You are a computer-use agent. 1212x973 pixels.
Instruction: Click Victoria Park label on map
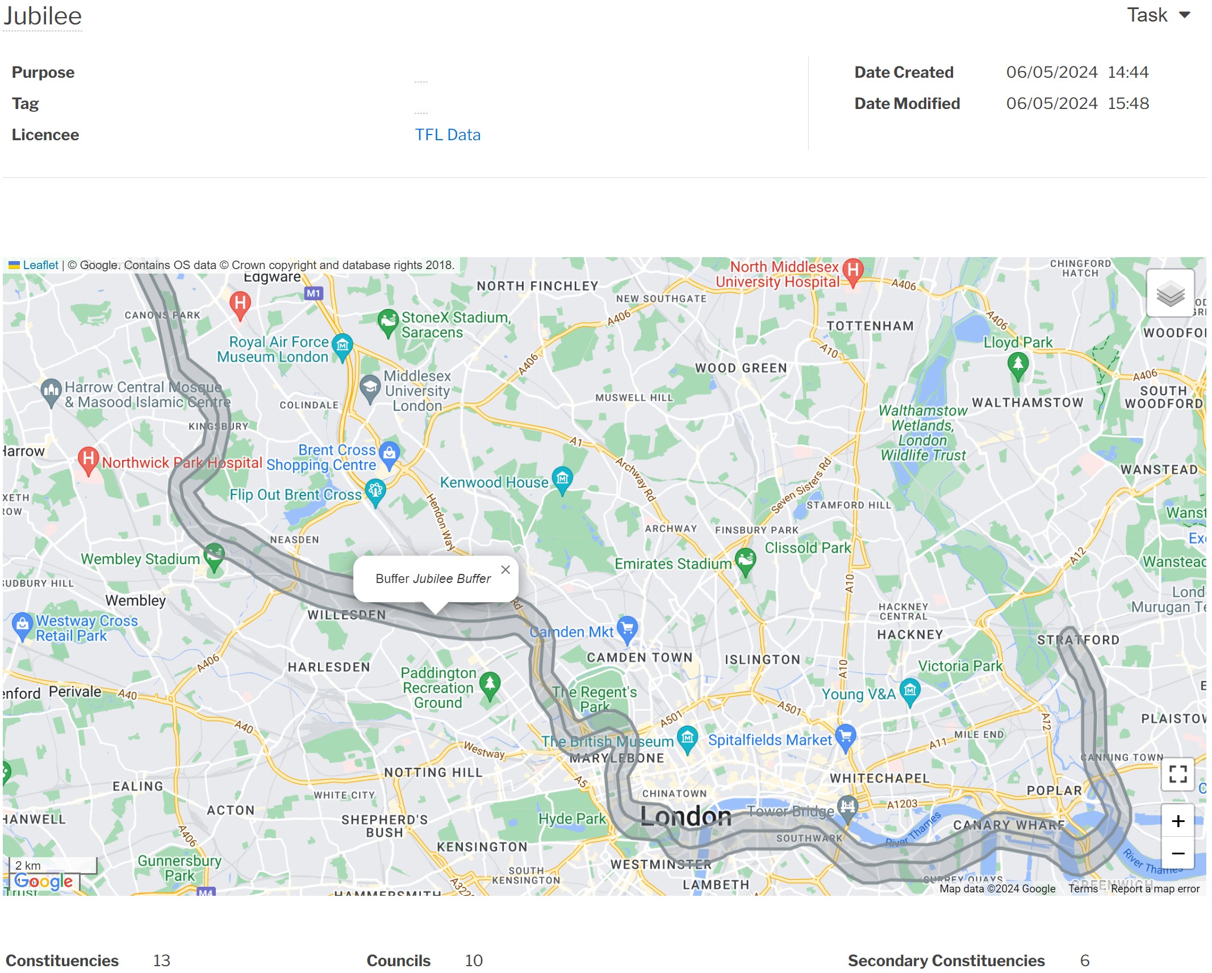[x=960, y=666]
